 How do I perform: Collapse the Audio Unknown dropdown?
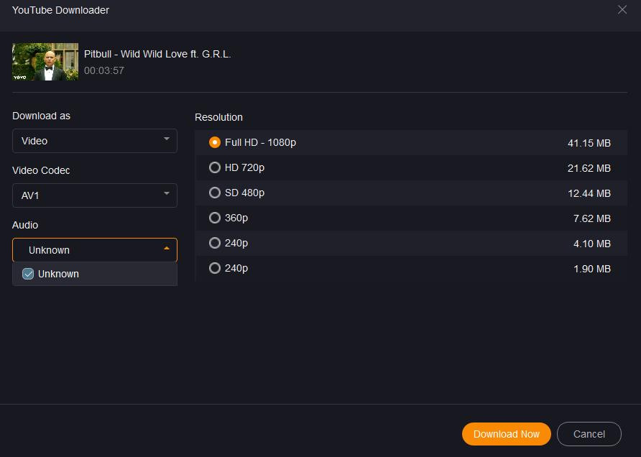(95, 250)
